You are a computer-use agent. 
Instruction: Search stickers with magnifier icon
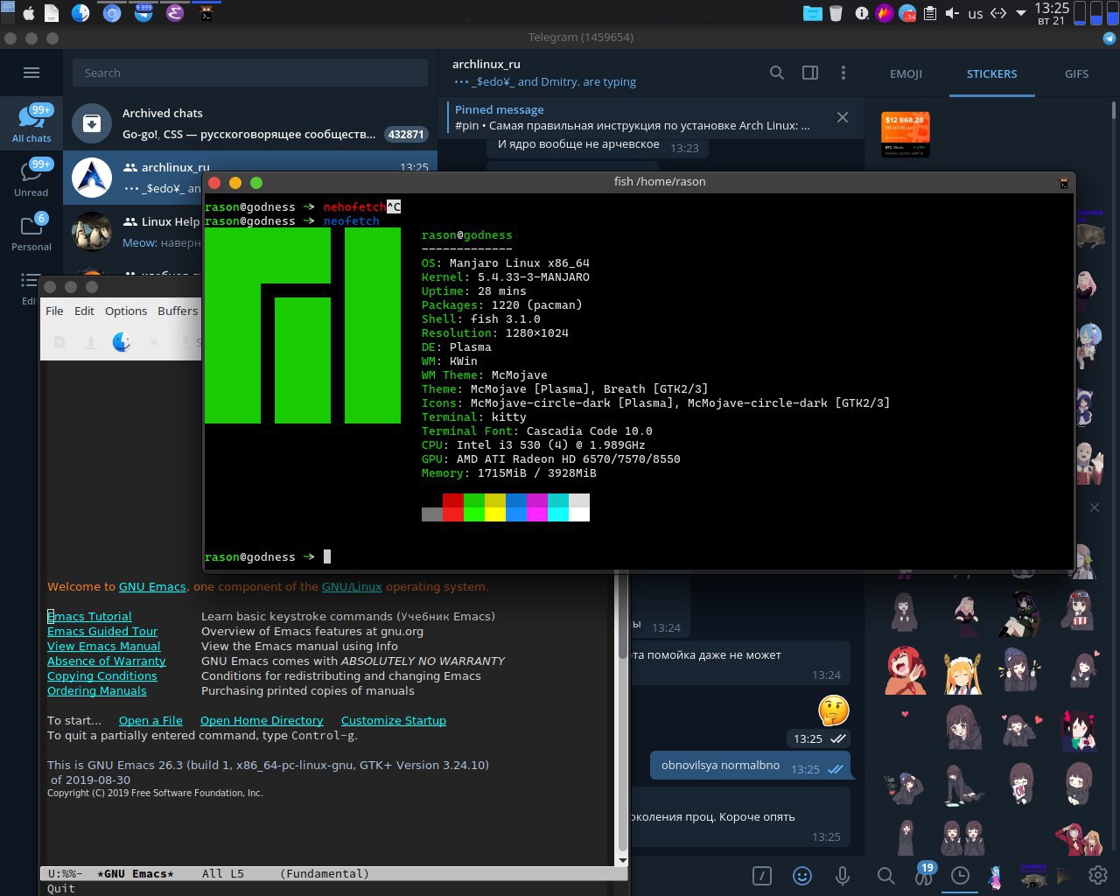pos(885,875)
